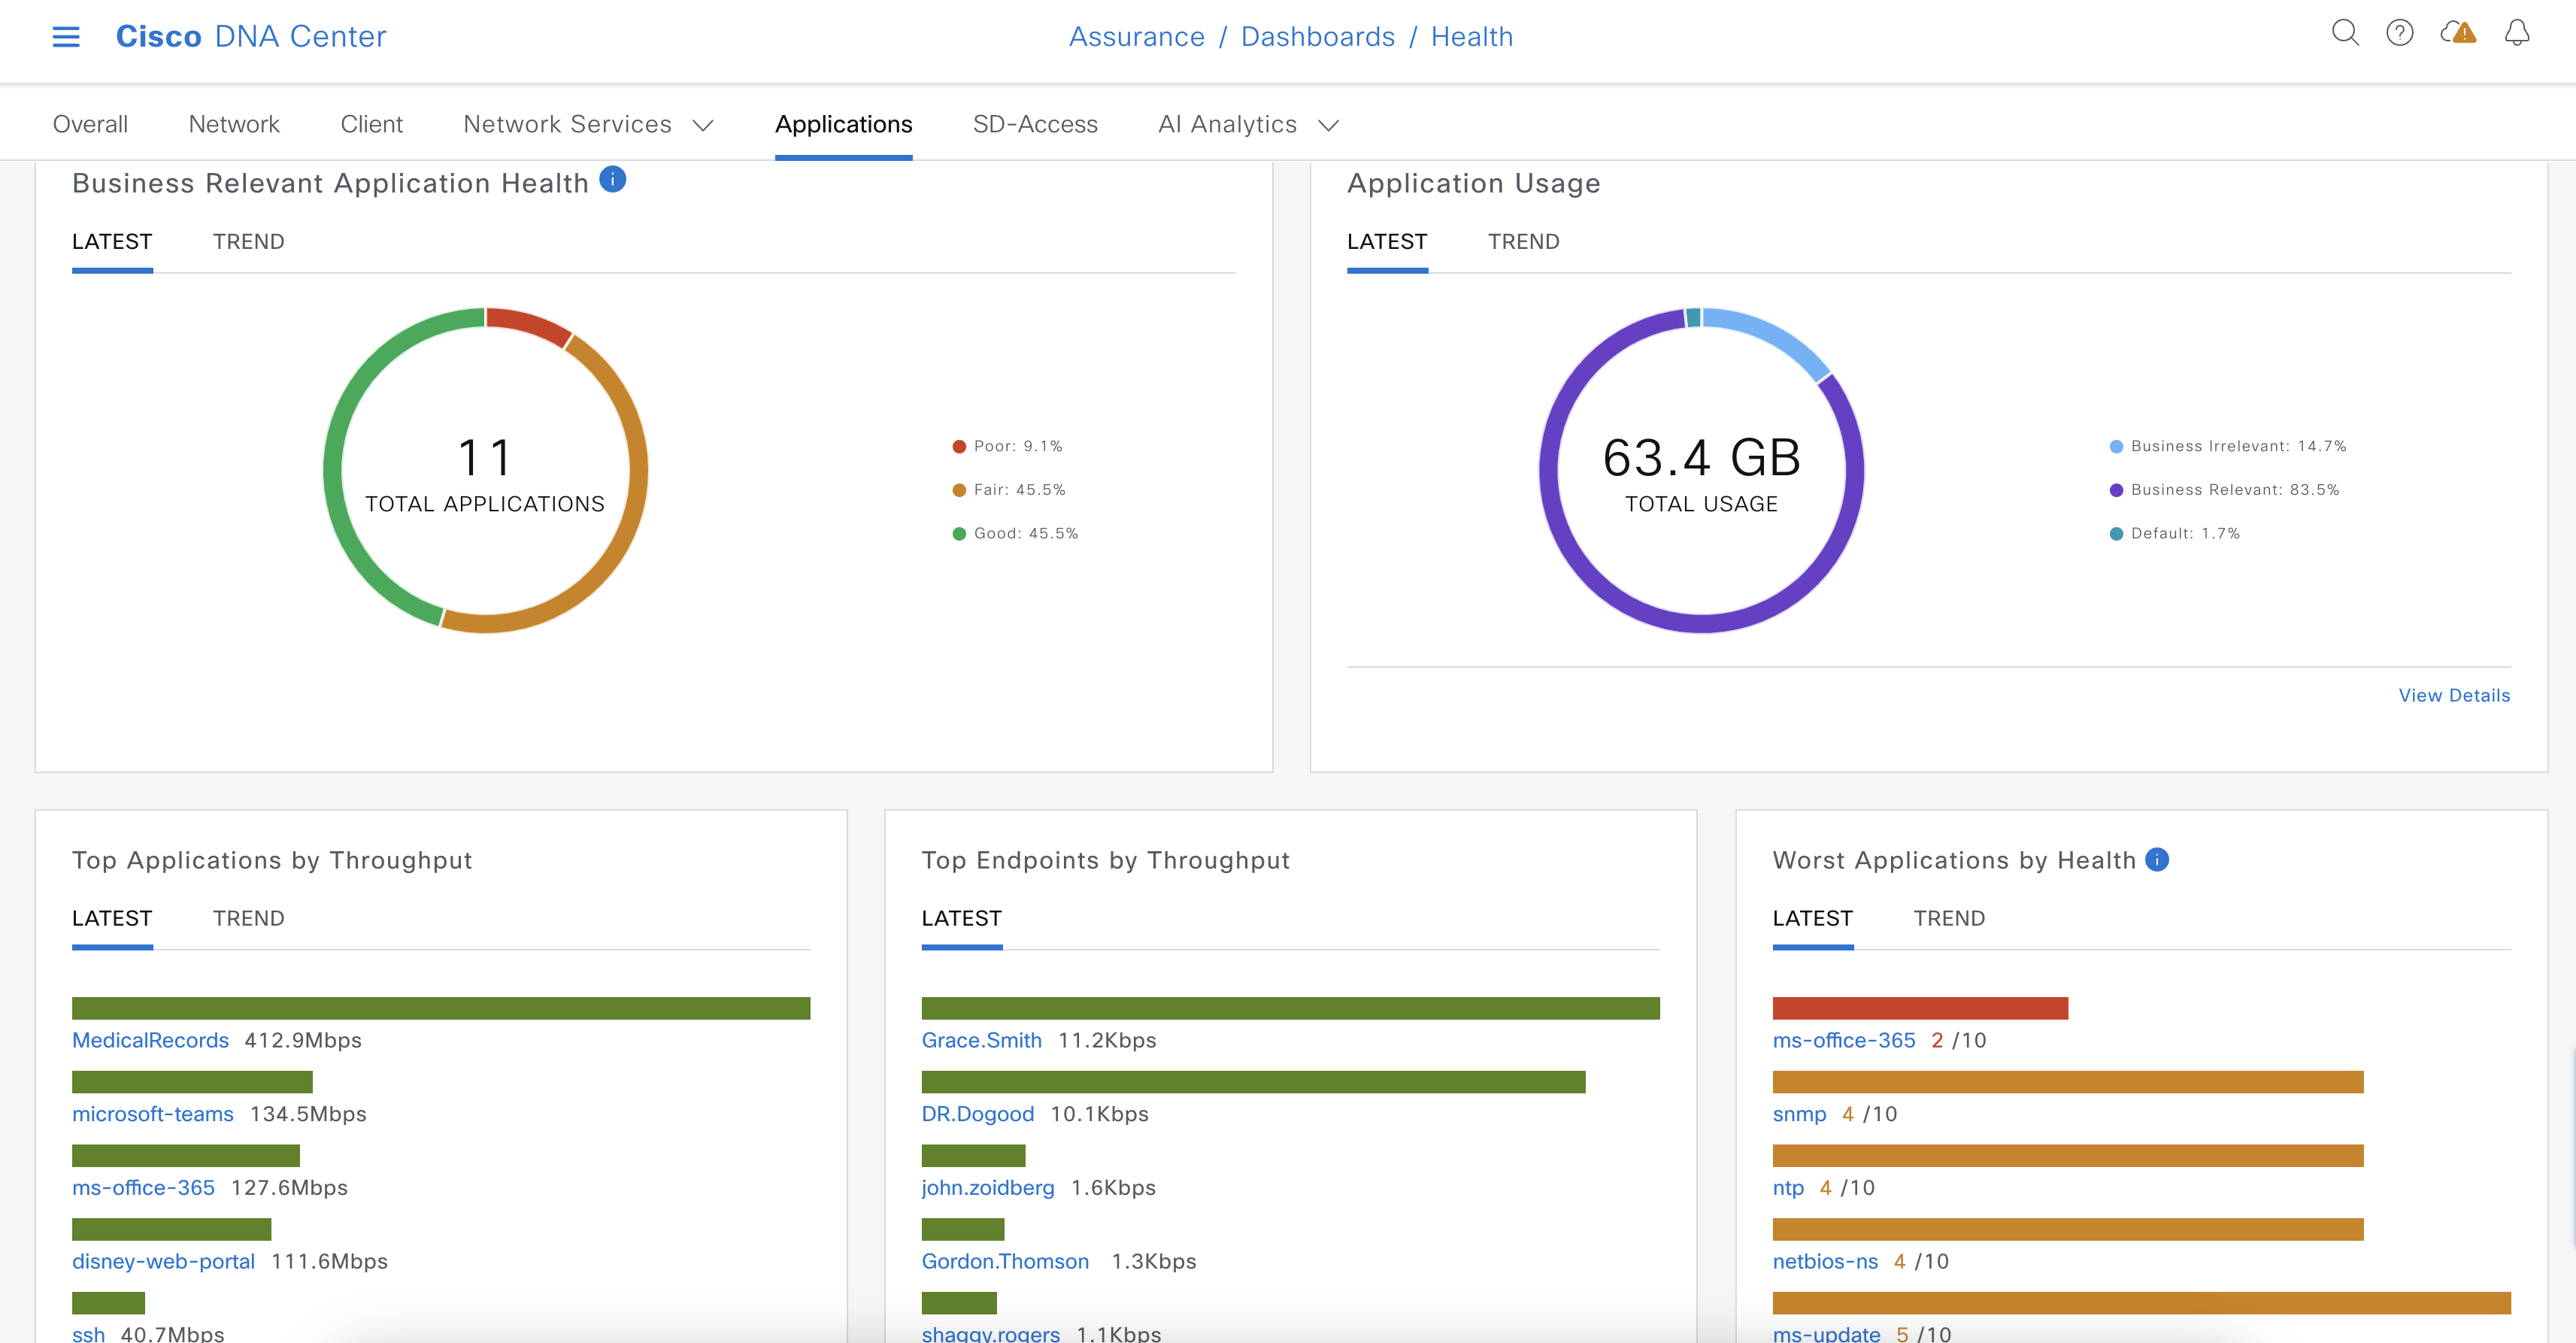Click Dashboards in the breadcrumb

[1317, 37]
